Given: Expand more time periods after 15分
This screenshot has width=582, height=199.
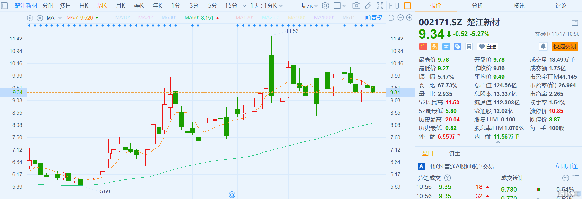Looking at the screenshot, I should point(244,6).
